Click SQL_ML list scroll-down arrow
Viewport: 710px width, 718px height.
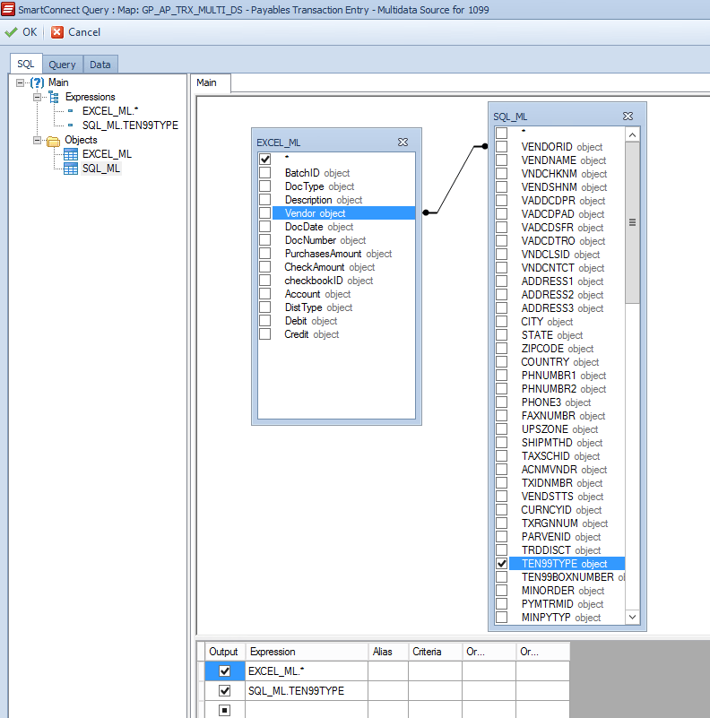click(632, 617)
